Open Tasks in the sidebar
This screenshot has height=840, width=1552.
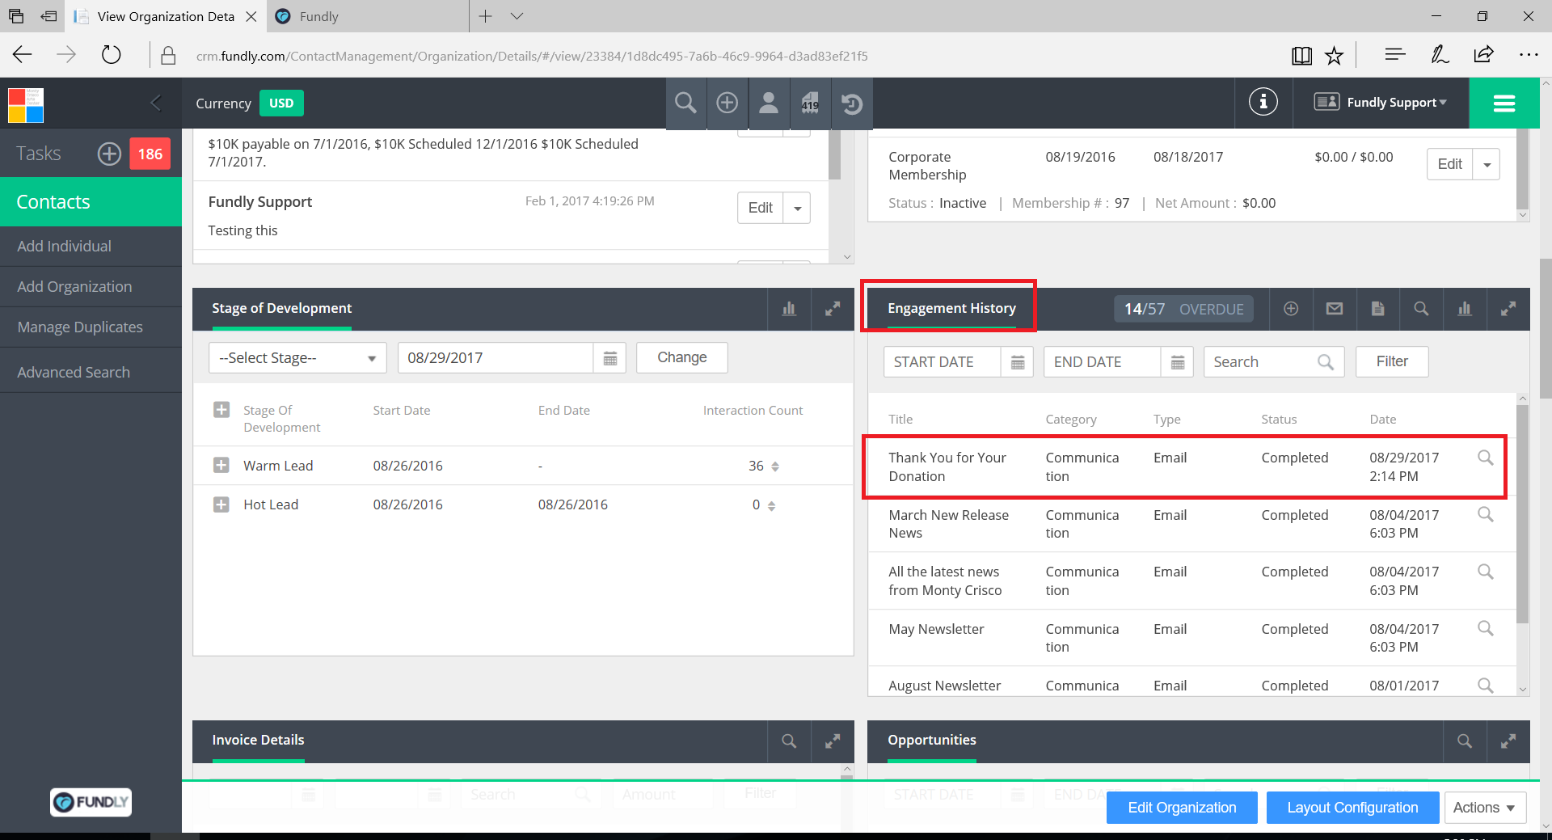click(x=39, y=154)
